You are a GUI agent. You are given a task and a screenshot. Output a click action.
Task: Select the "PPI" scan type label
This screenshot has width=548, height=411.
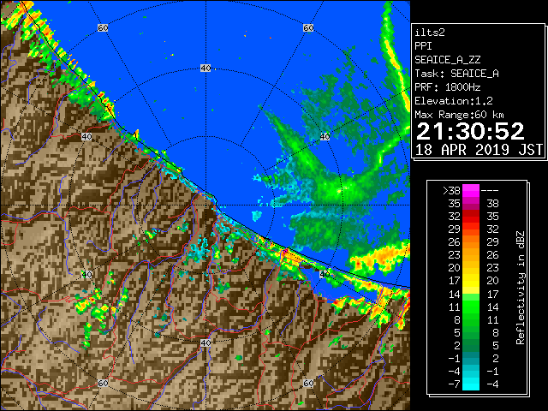(x=423, y=46)
